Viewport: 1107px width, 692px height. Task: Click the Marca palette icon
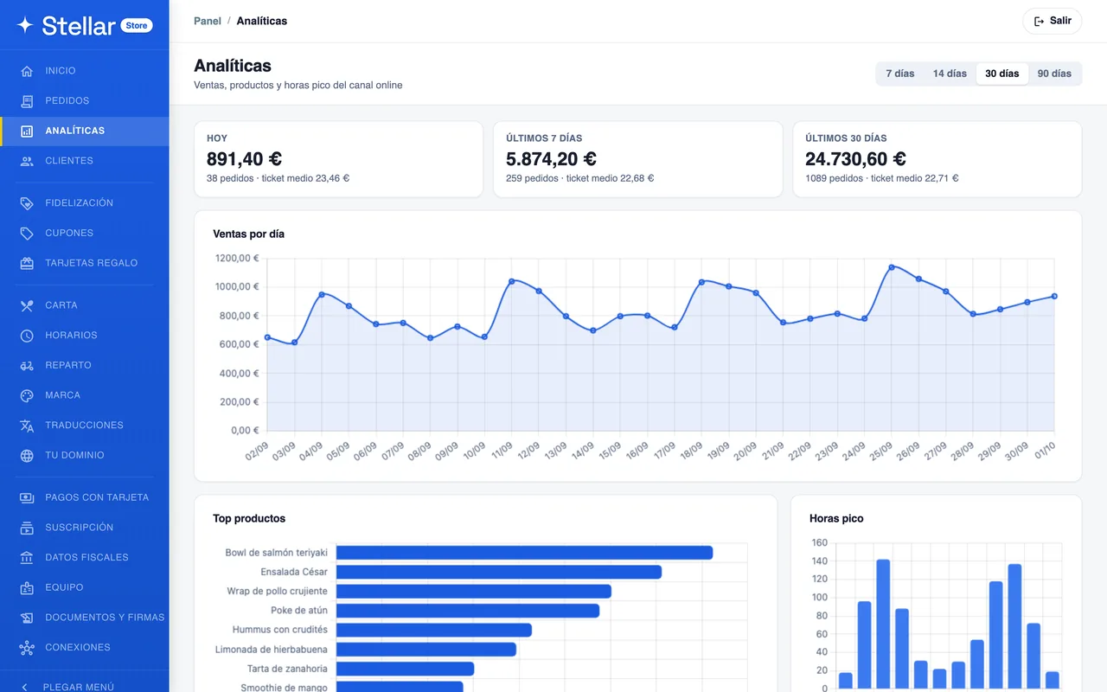[x=27, y=395]
